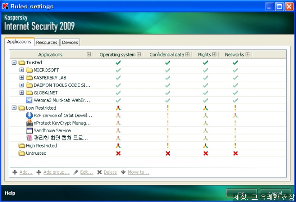Click the High Restricted folder icon
The width and height of the screenshot is (296, 202).
(x=22, y=146)
